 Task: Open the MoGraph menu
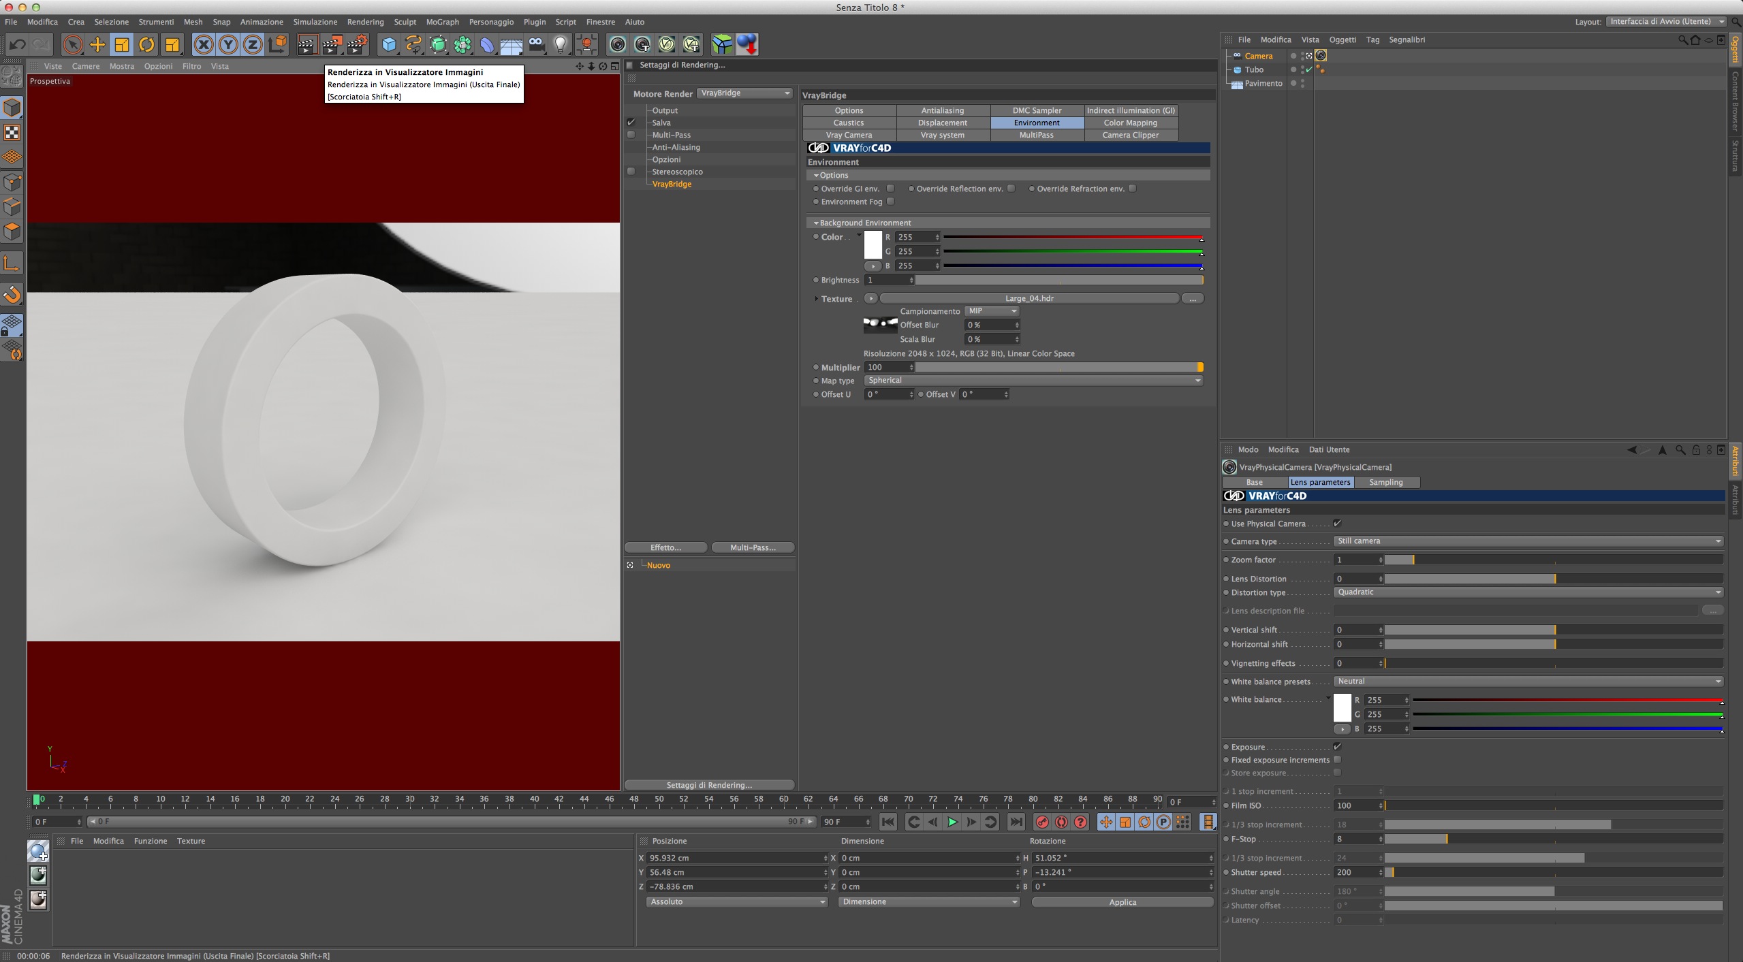point(442,22)
